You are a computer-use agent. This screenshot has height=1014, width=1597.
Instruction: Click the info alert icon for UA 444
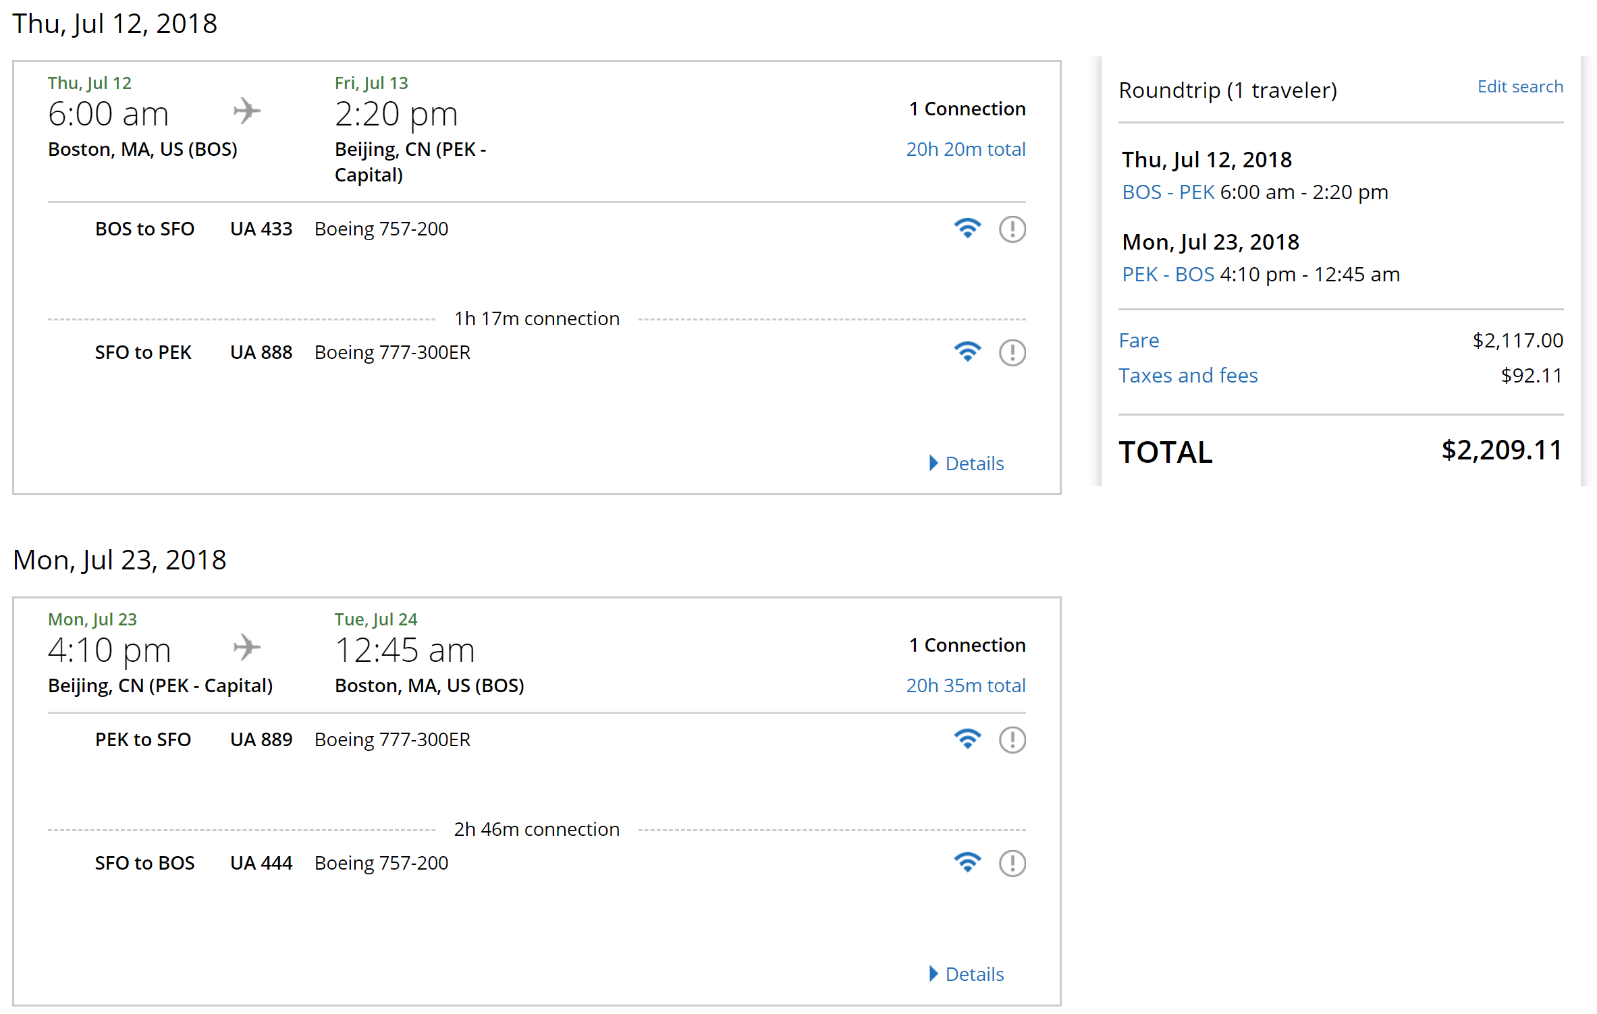point(1012,864)
